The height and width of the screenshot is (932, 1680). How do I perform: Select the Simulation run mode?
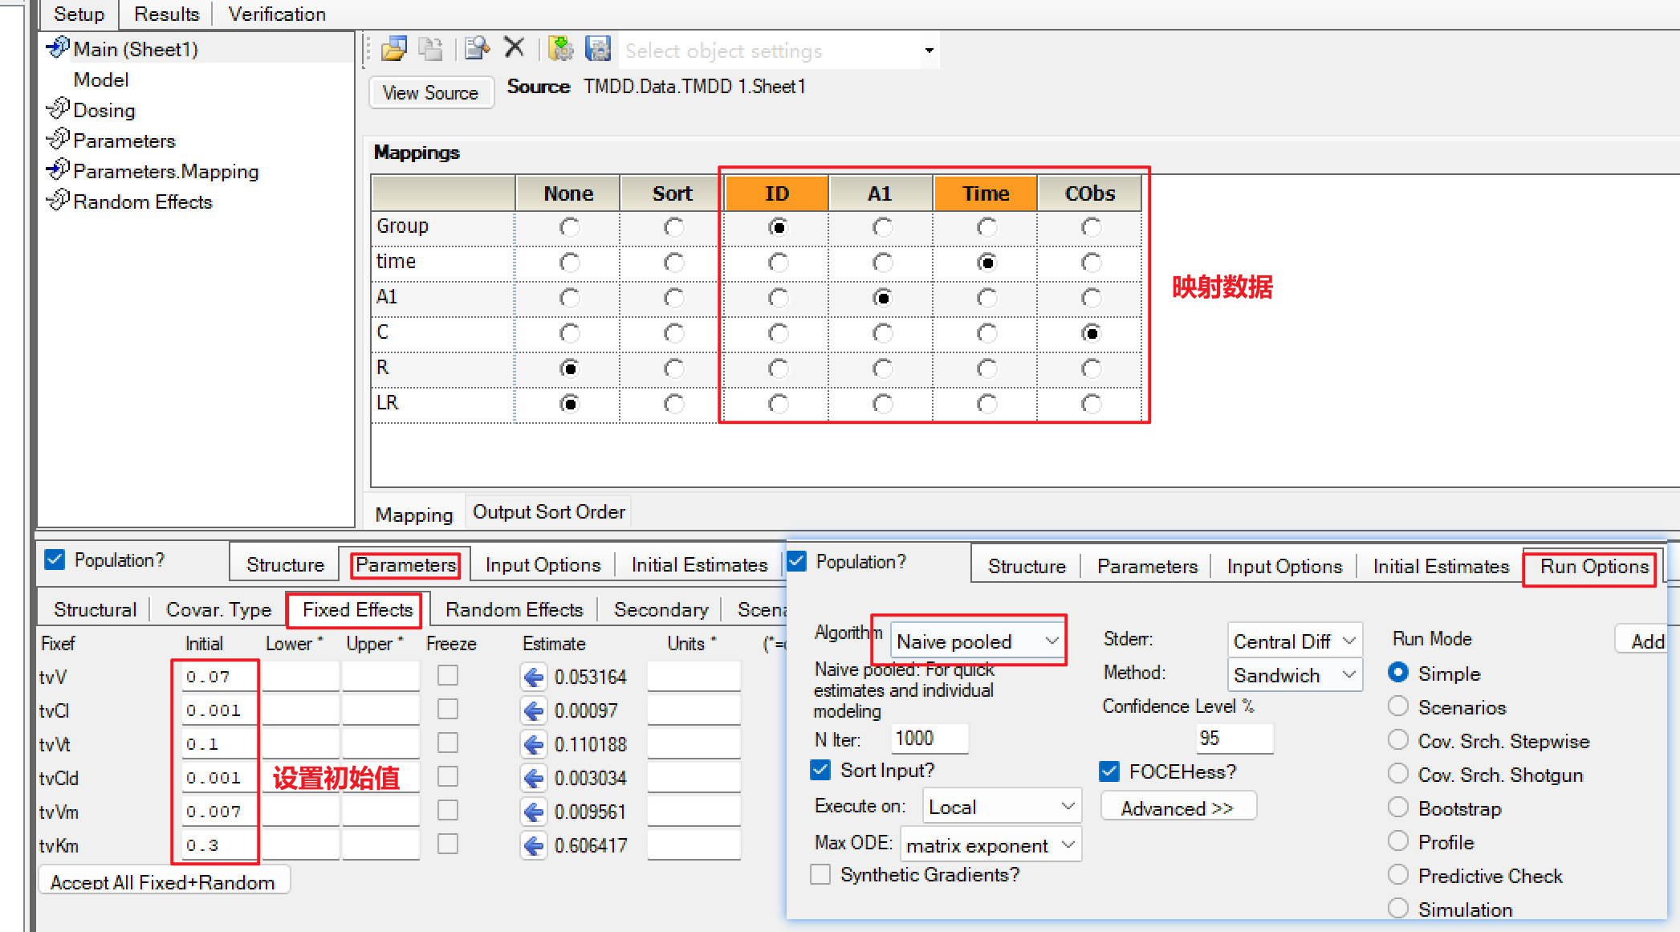pos(1398,909)
